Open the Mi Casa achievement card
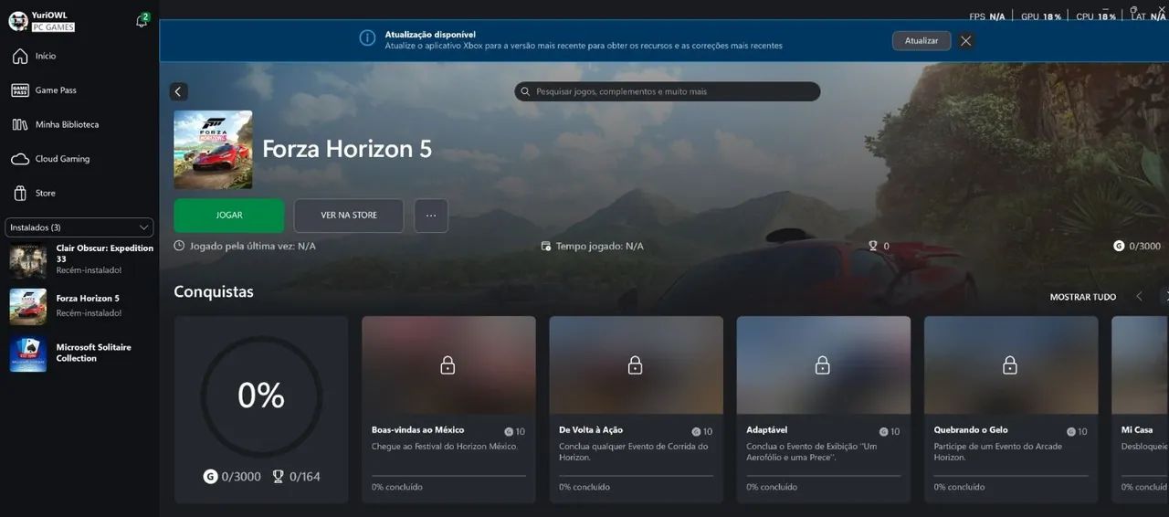Viewport: 1169px width, 517px height. [1141, 409]
